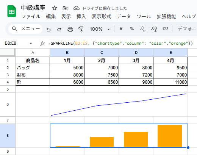Screen dimensions: 197x155
Task: Open the Google Sheets home icon
Action: (x=12, y=11)
